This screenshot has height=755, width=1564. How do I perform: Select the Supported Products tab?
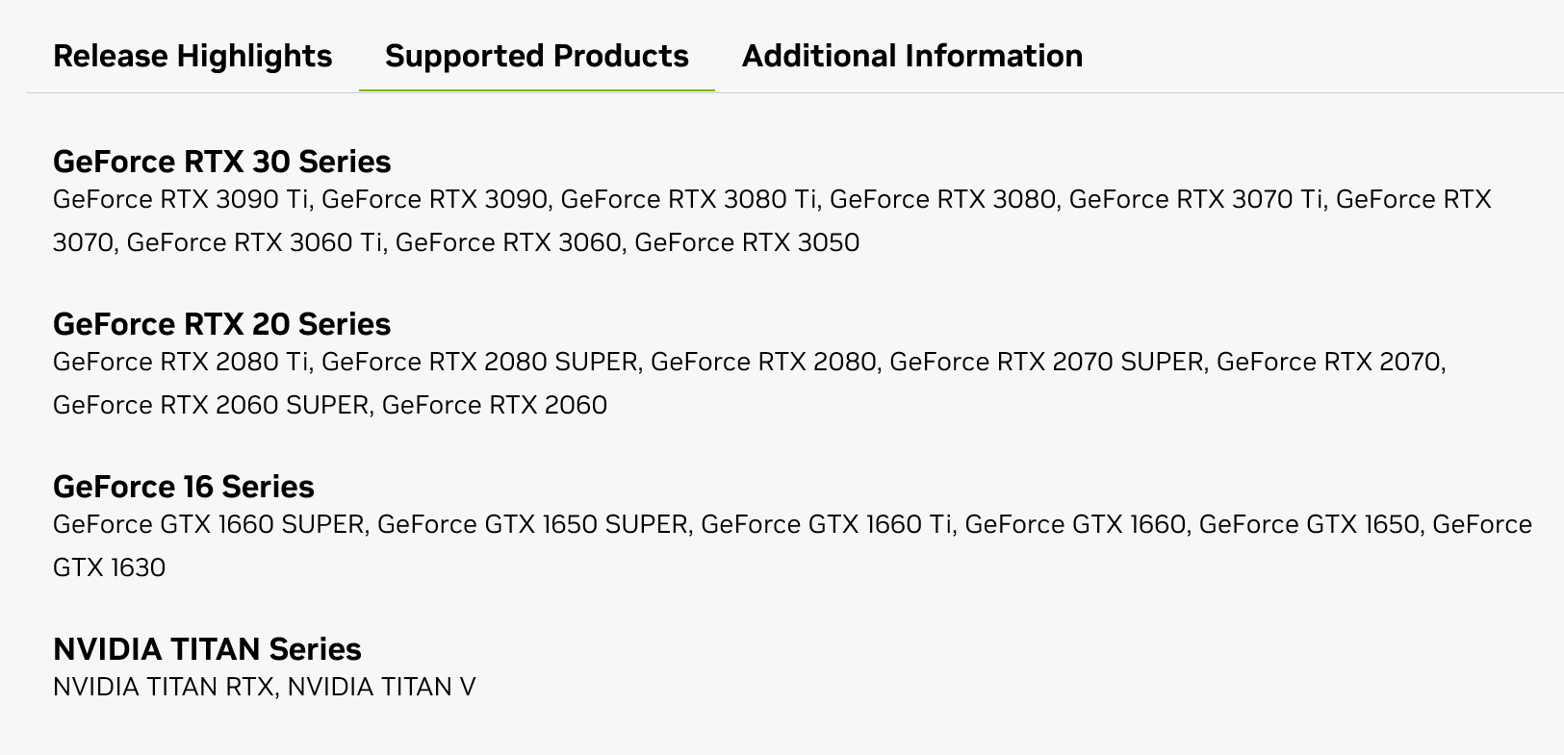click(x=536, y=56)
